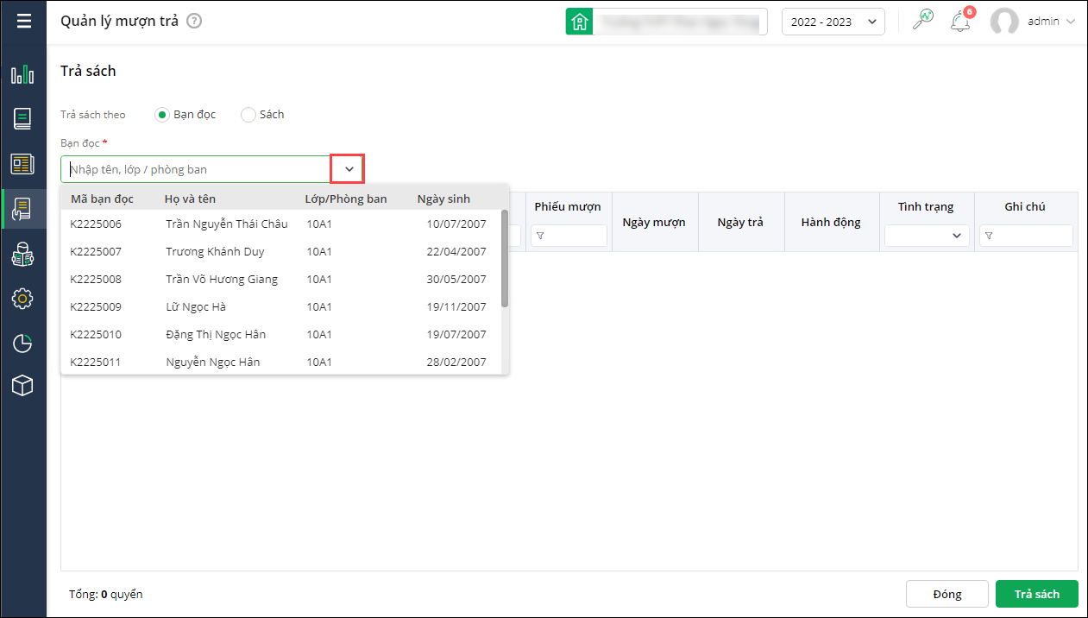Click the Ghi chú filter input
1088x618 pixels.
pyautogui.click(x=1027, y=236)
